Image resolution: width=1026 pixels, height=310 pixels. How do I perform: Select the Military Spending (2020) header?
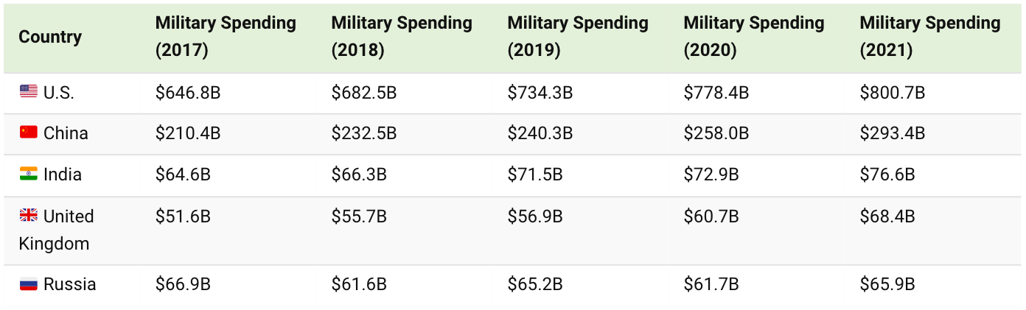[x=754, y=37]
